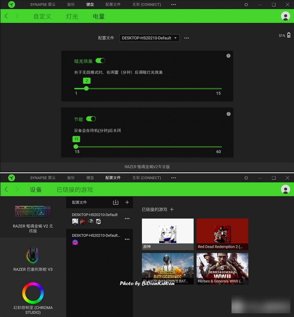This screenshot has height=317, width=294.
Task: Switch to the 自定义 subtab
Action: click(x=43, y=16)
